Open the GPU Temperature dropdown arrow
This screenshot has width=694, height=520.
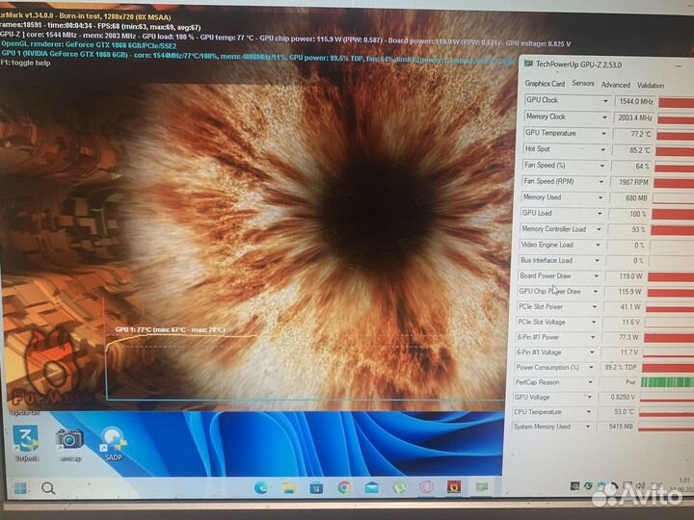click(x=605, y=134)
